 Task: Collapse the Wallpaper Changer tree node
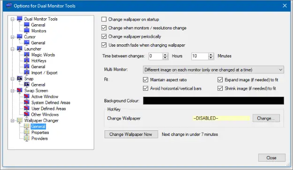coord(13,120)
